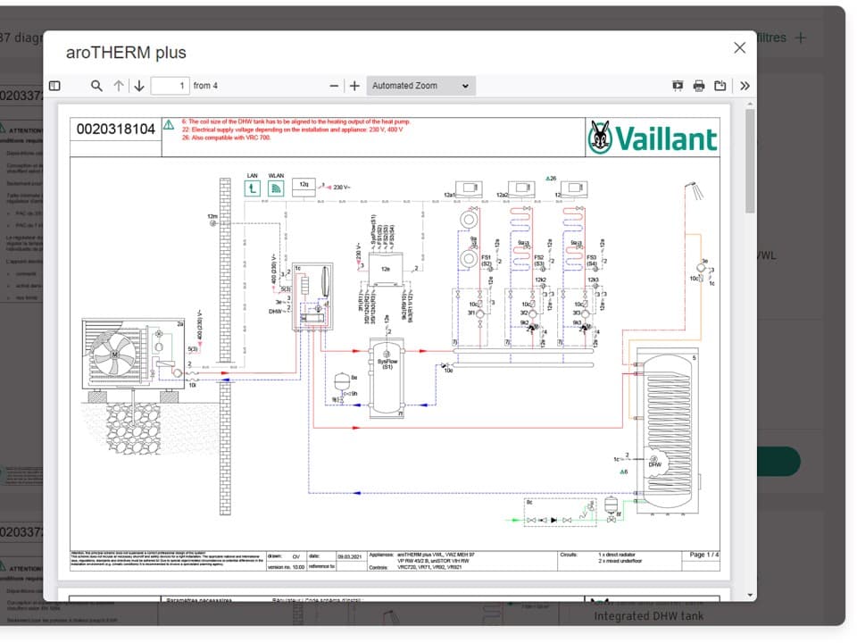Click the Vaillant logo in the diagram
857x643 pixels.
tap(653, 138)
